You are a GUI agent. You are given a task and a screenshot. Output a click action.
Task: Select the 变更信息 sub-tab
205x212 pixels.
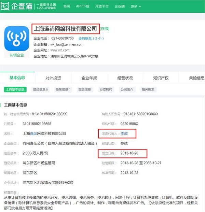85,89
